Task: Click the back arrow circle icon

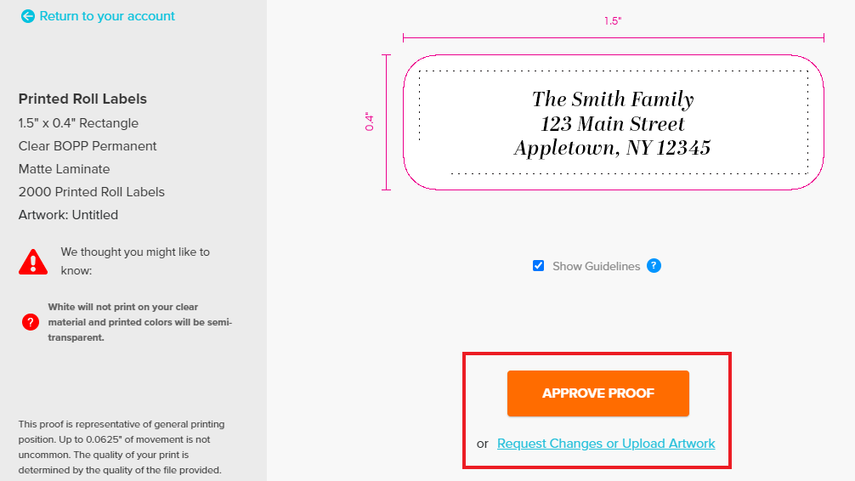Action: 27,16
